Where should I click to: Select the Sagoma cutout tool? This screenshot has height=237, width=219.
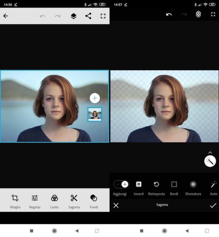click(74, 201)
